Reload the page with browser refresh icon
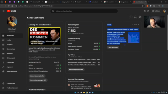168x94 pixels. click(x=9, y=6)
